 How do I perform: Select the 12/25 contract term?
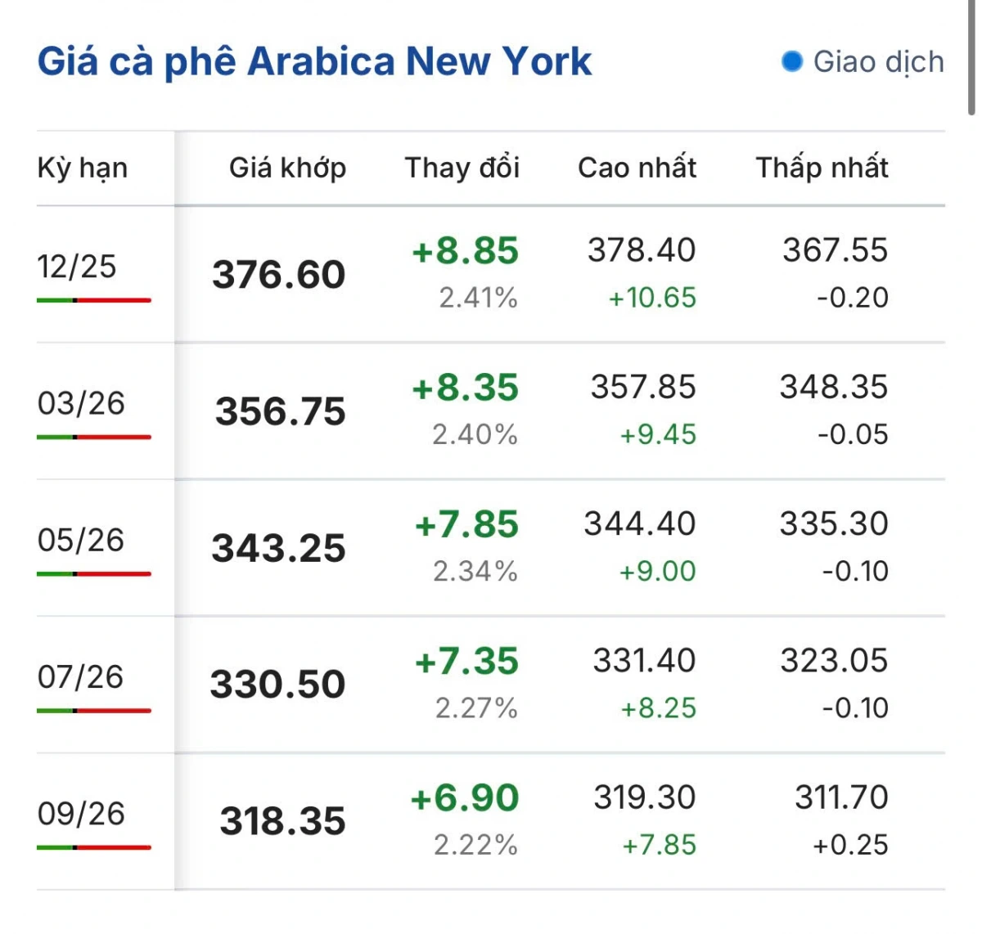pos(77,267)
